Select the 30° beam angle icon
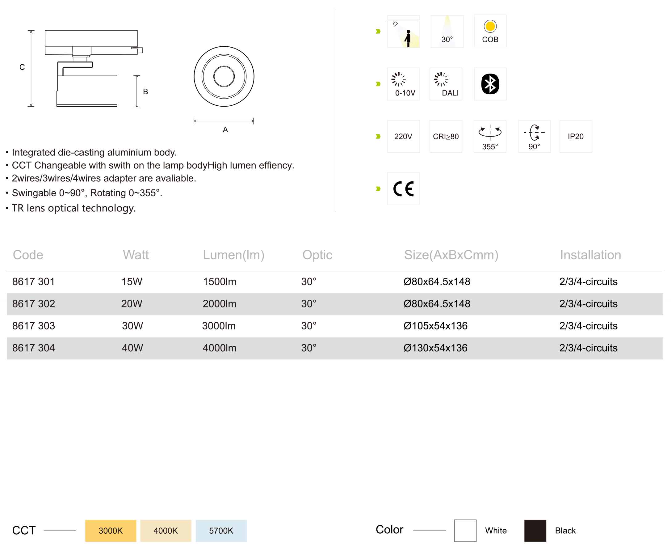The image size is (671, 551). click(447, 32)
